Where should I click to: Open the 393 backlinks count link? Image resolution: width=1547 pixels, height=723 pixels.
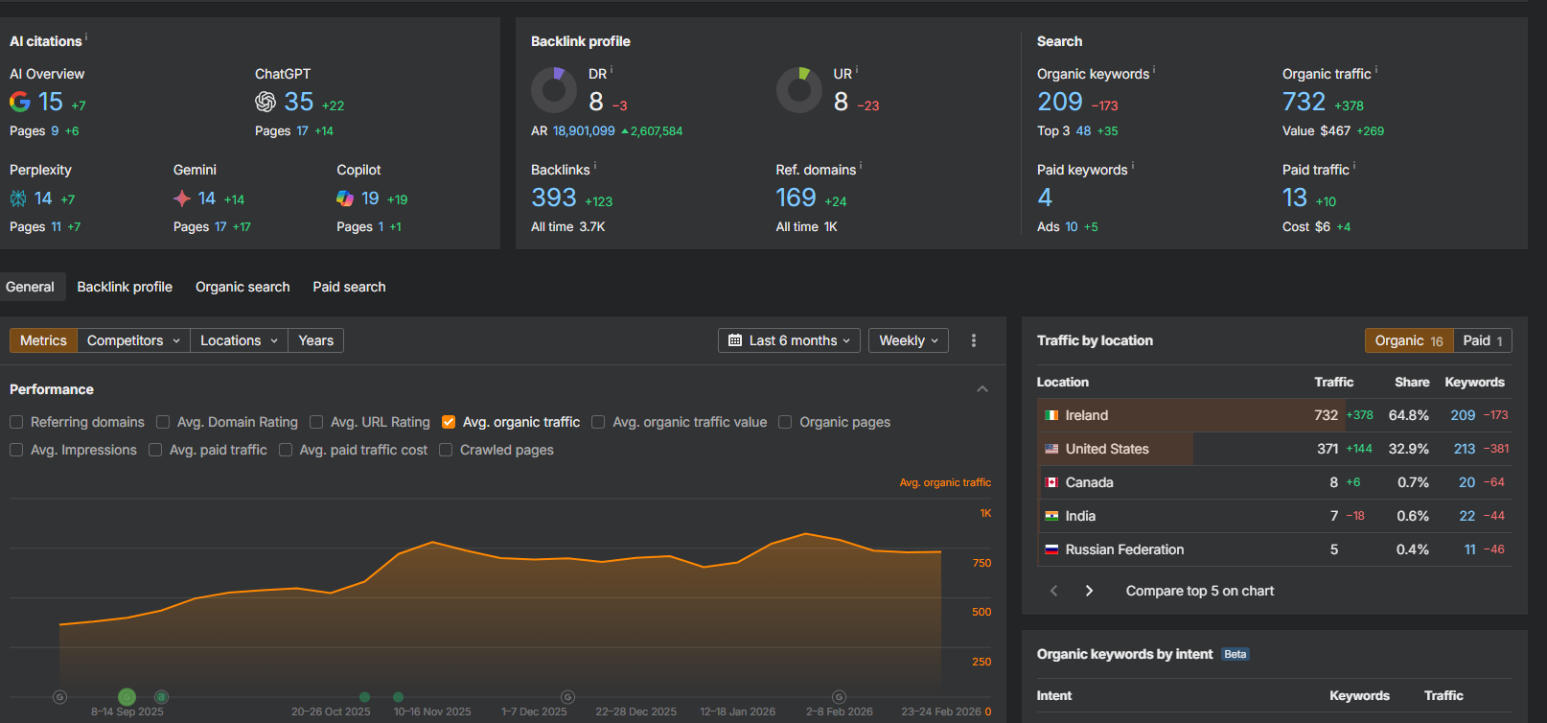tap(554, 198)
